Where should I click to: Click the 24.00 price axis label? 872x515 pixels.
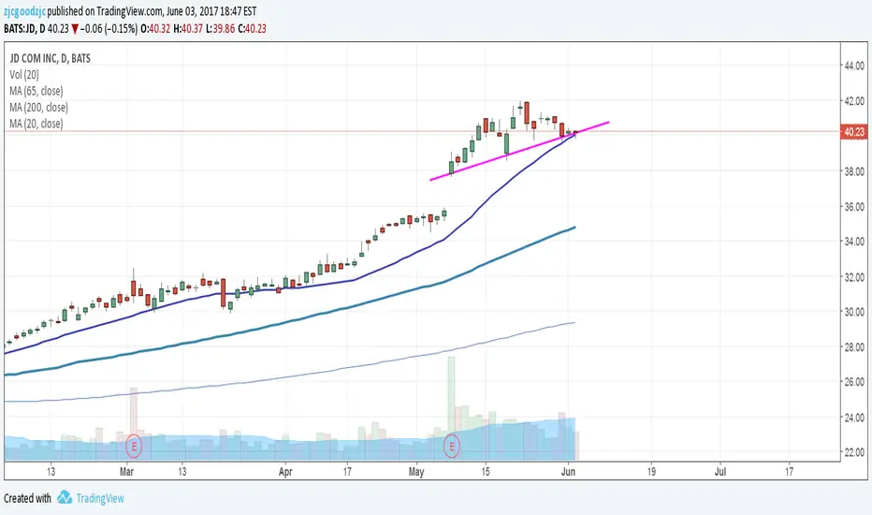[854, 417]
